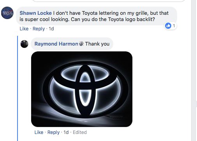Open the 1d timestamp on Shawn's comment

pyautogui.click(x=51, y=29)
